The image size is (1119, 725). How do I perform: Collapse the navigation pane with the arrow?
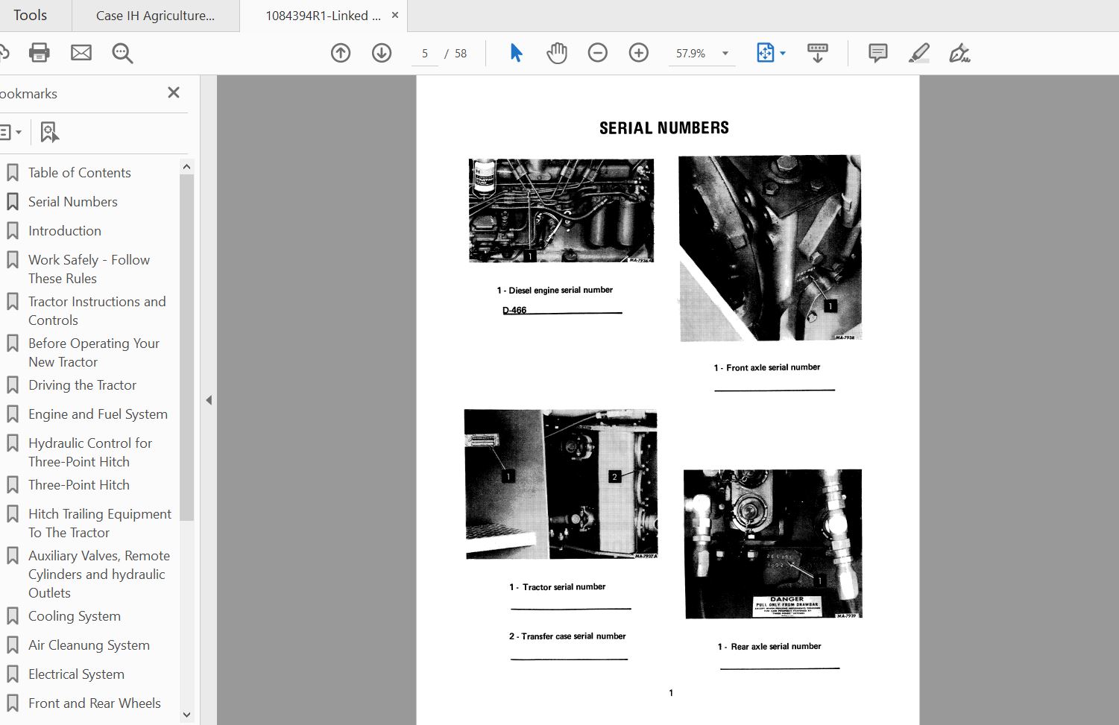pyautogui.click(x=209, y=400)
